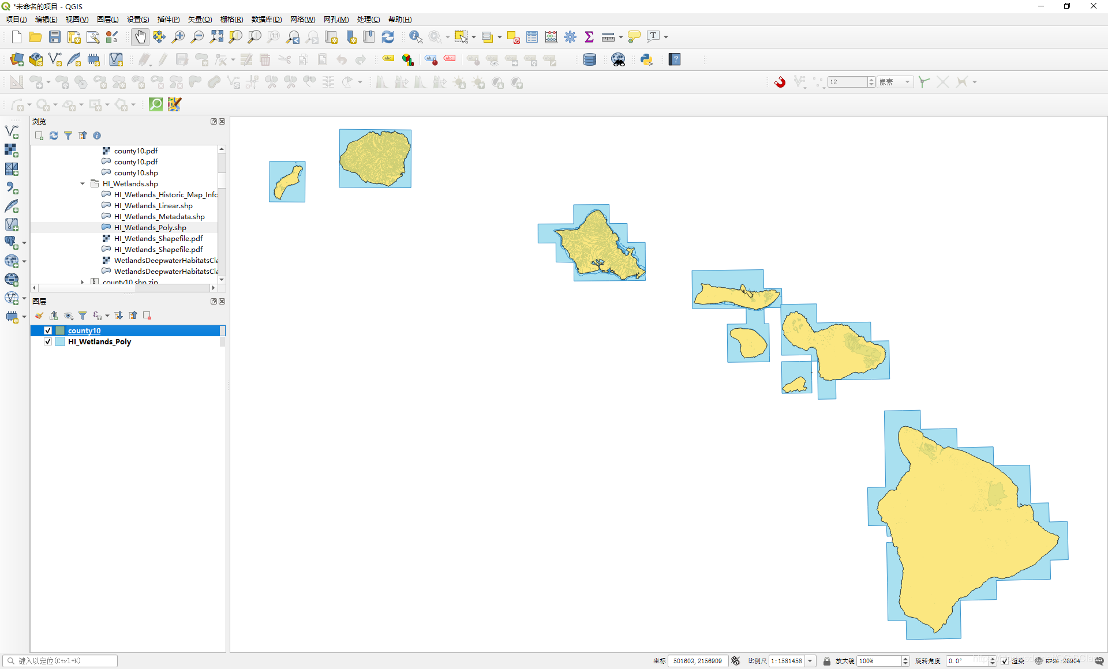Click the EPSG:26904 CRS button
This screenshot has height=669, width=1108.
click(1057, 661)
